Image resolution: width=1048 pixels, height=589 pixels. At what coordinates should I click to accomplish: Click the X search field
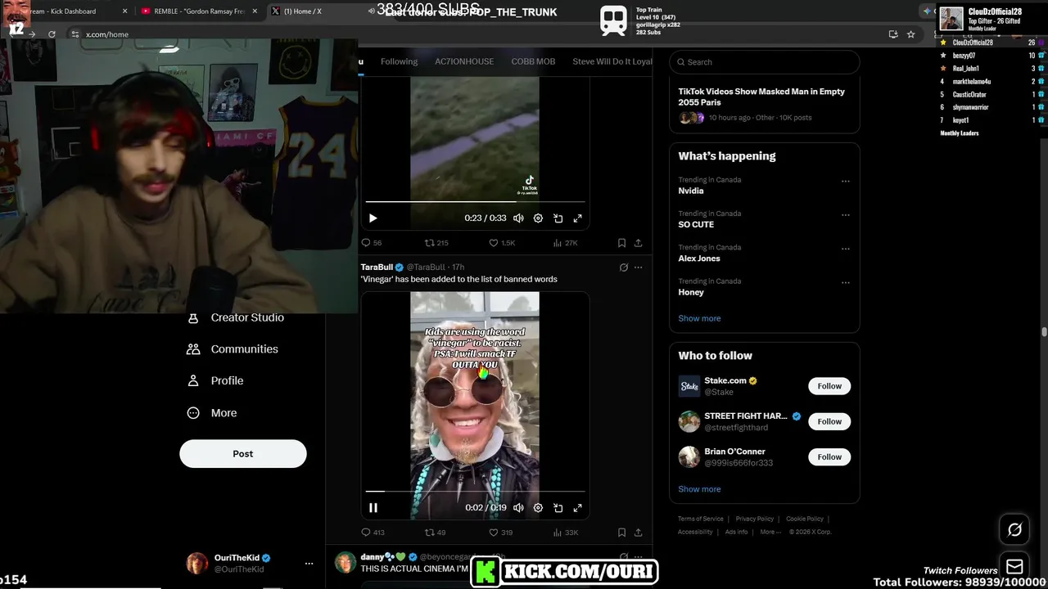coord(765,62)
